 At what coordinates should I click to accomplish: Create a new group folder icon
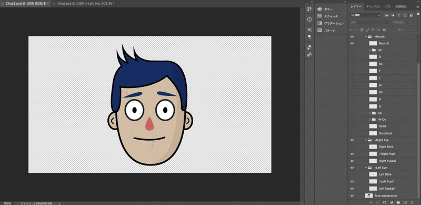coord(398,202)
